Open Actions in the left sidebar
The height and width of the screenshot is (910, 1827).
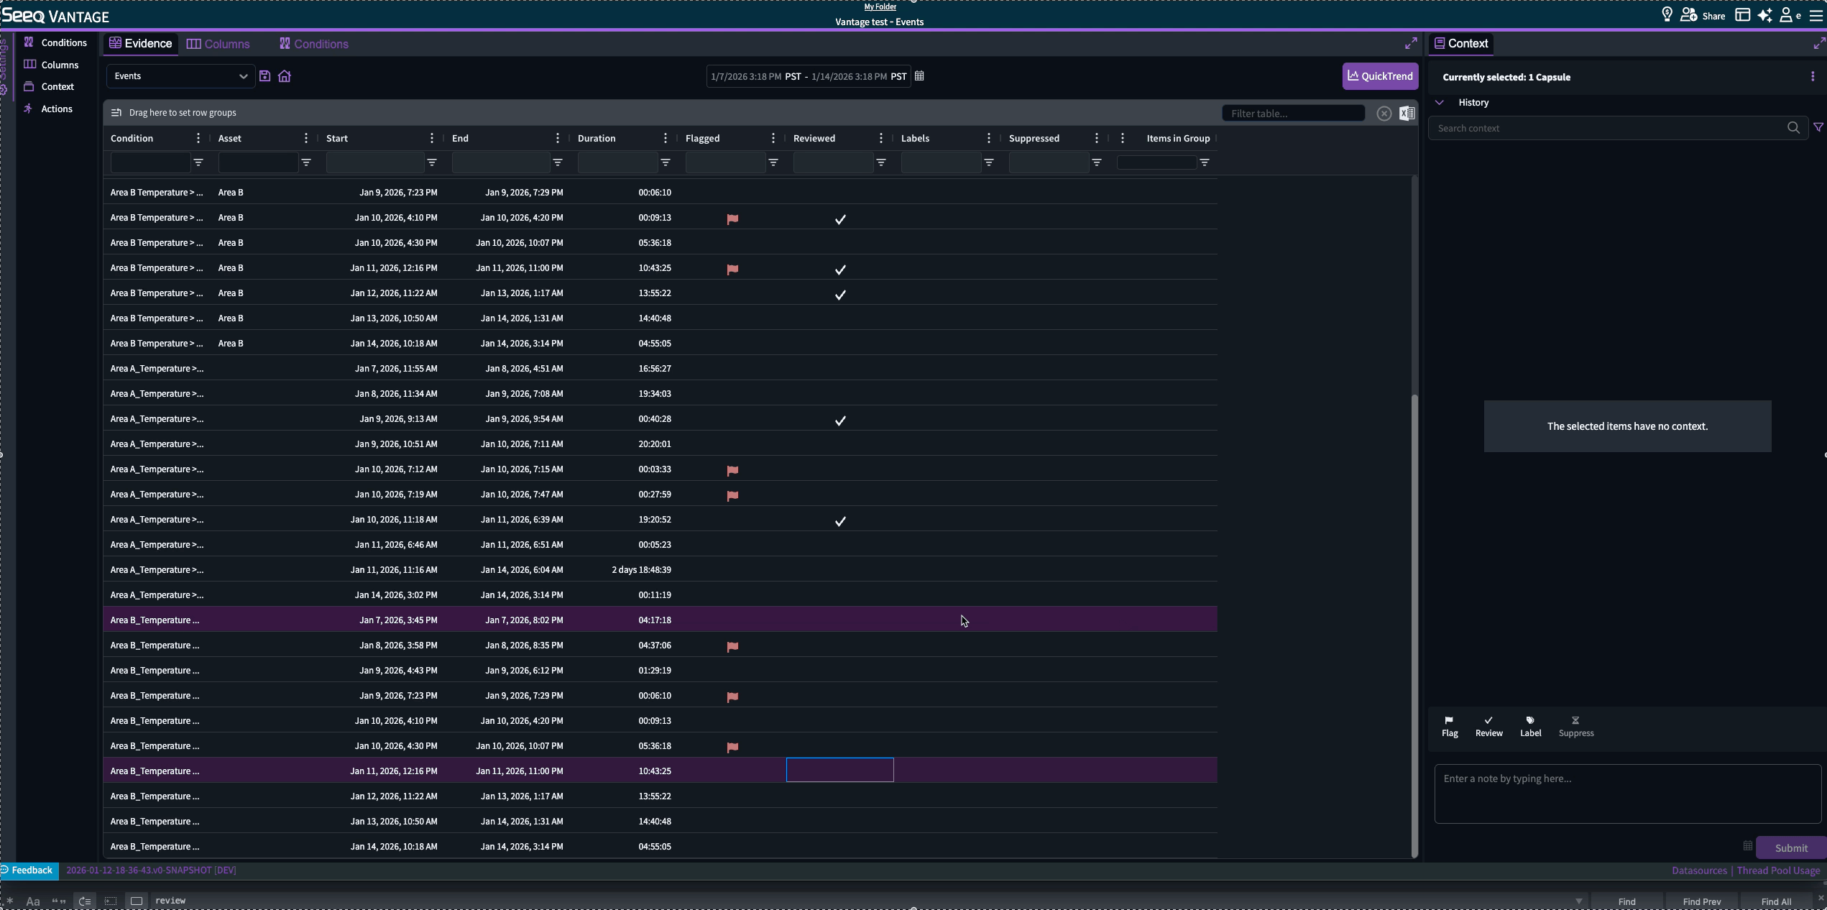[56, 109]
